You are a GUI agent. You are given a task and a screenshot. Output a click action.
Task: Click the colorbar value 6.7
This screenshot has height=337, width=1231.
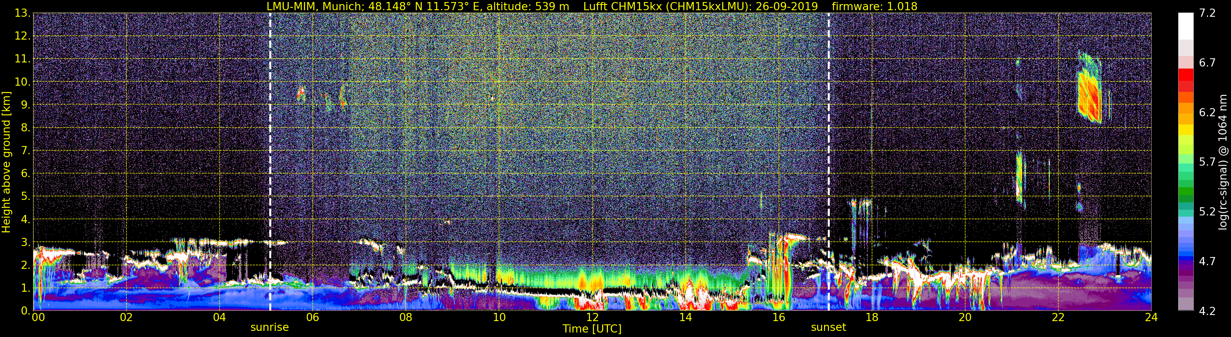click(x=1207, y=62)
